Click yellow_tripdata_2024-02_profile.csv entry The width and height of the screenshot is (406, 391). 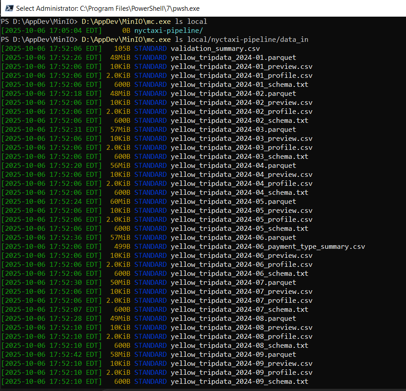241,112
